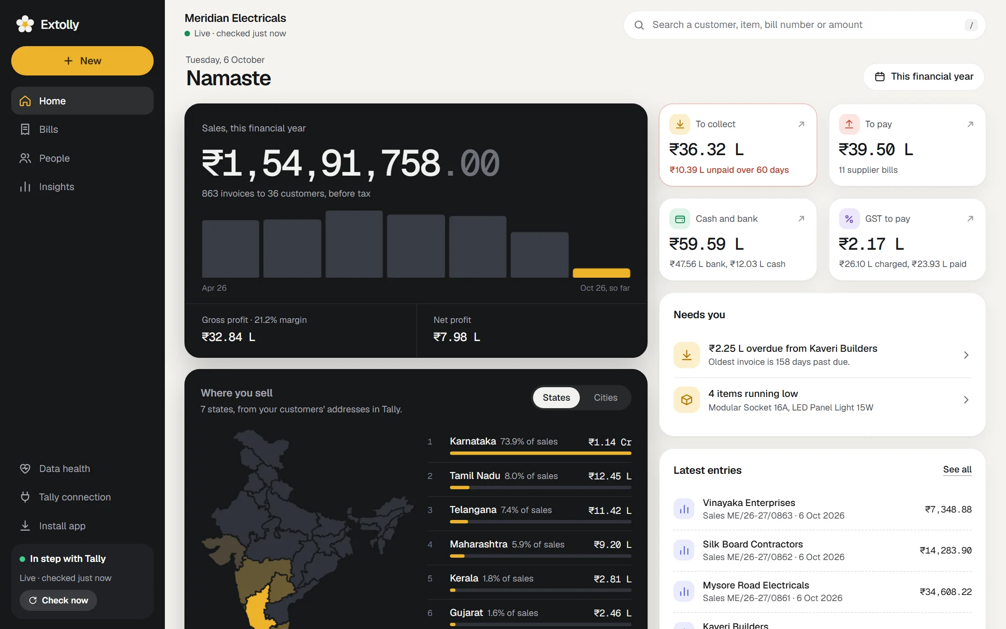The height and width of the screenshot is (629, 1006).
Task: Open the Home menu item
Action: tap(82, 101)
